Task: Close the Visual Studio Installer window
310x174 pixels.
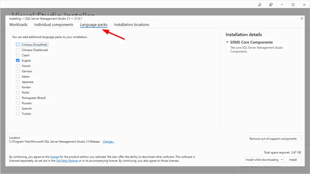Action: click(304, 4)
